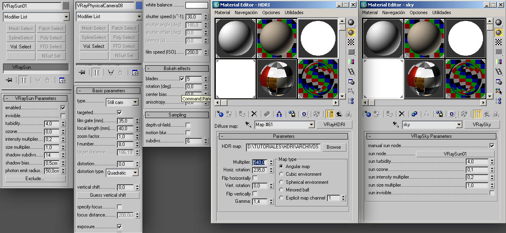The width and height of the screenshot is (506, 233).
Task: Click VRayHDRI map type button
Action: click(334, 125)
